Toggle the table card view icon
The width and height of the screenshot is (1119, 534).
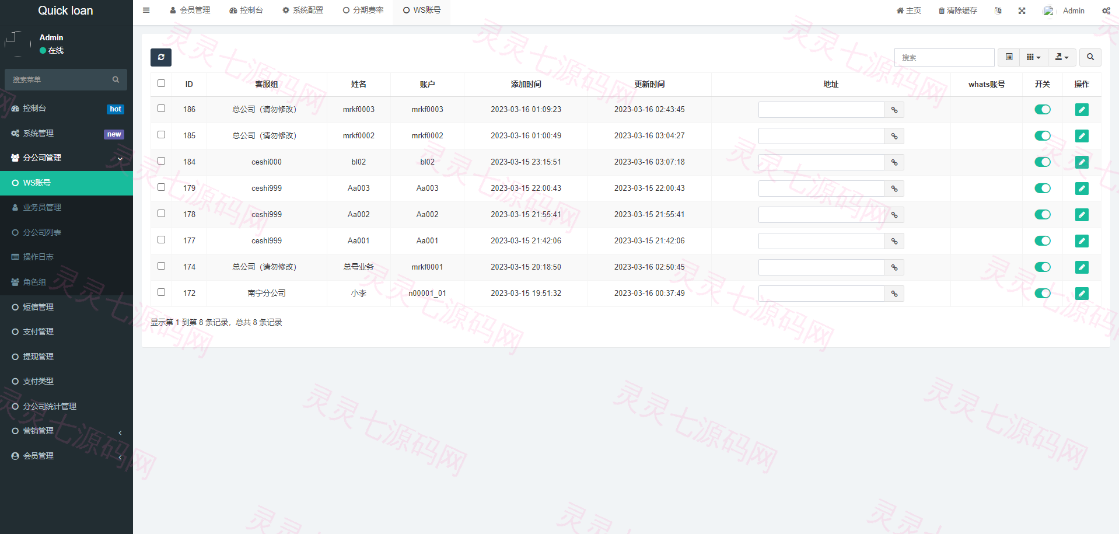tap(1009, 57)
